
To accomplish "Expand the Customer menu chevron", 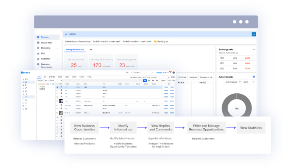I will pos(57,59).
